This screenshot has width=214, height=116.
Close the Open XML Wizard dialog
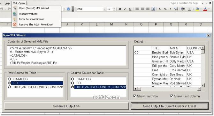[x=208, y=35]
